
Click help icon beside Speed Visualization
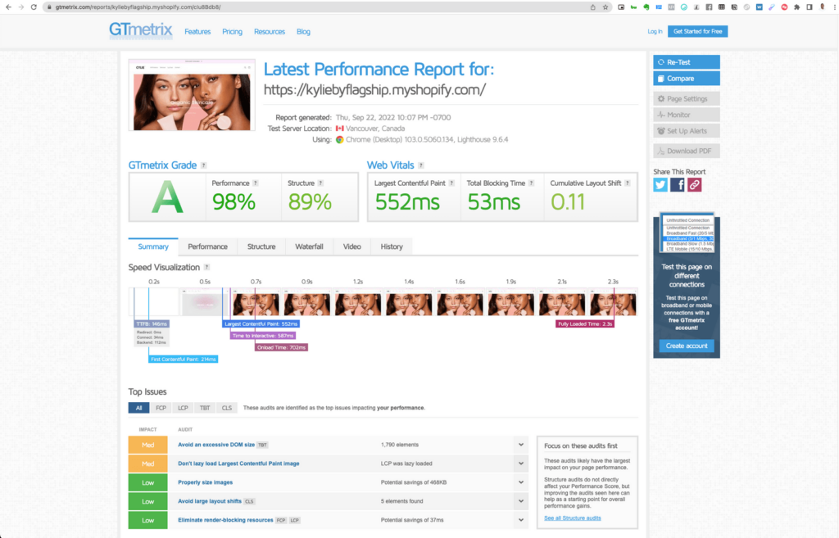pos(206,268)
